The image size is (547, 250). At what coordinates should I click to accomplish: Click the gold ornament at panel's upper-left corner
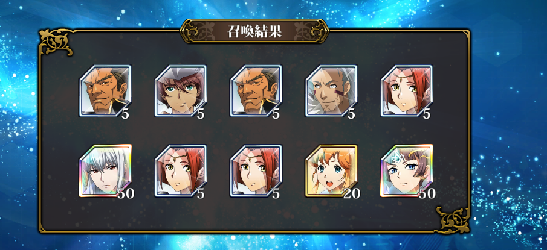[x=56, y=42]
